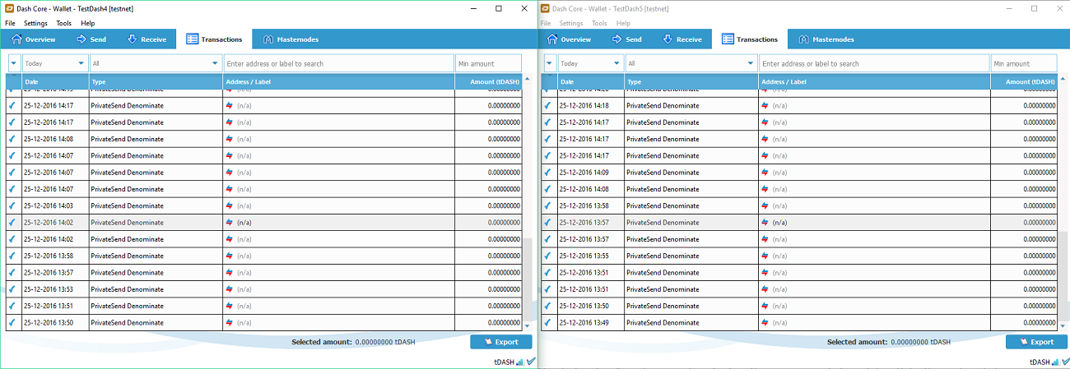The image size is (1070, 369).
Task: Click Dash Core logo in TestDash4 title bar
Action: tap(8, 7)
